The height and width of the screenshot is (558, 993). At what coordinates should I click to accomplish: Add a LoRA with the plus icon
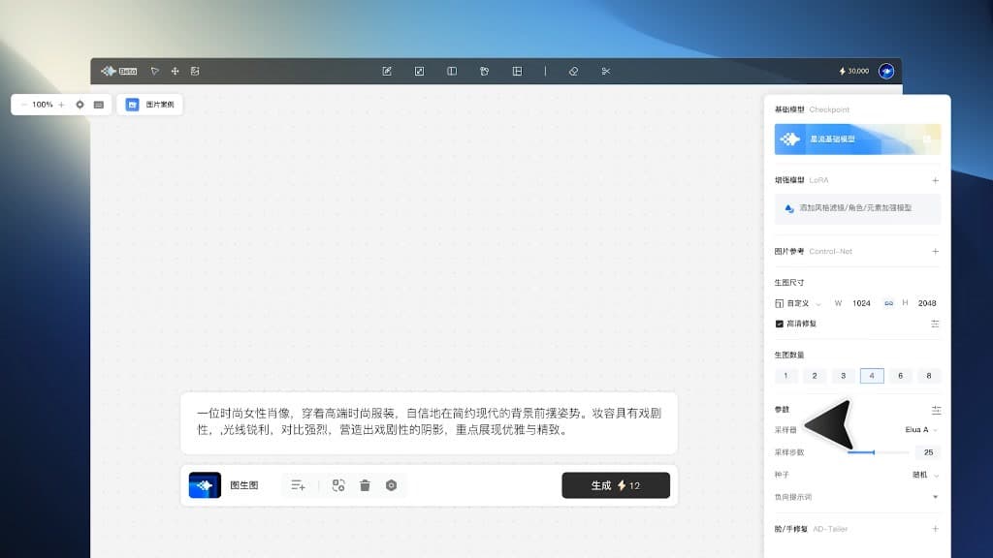point(936,180)
